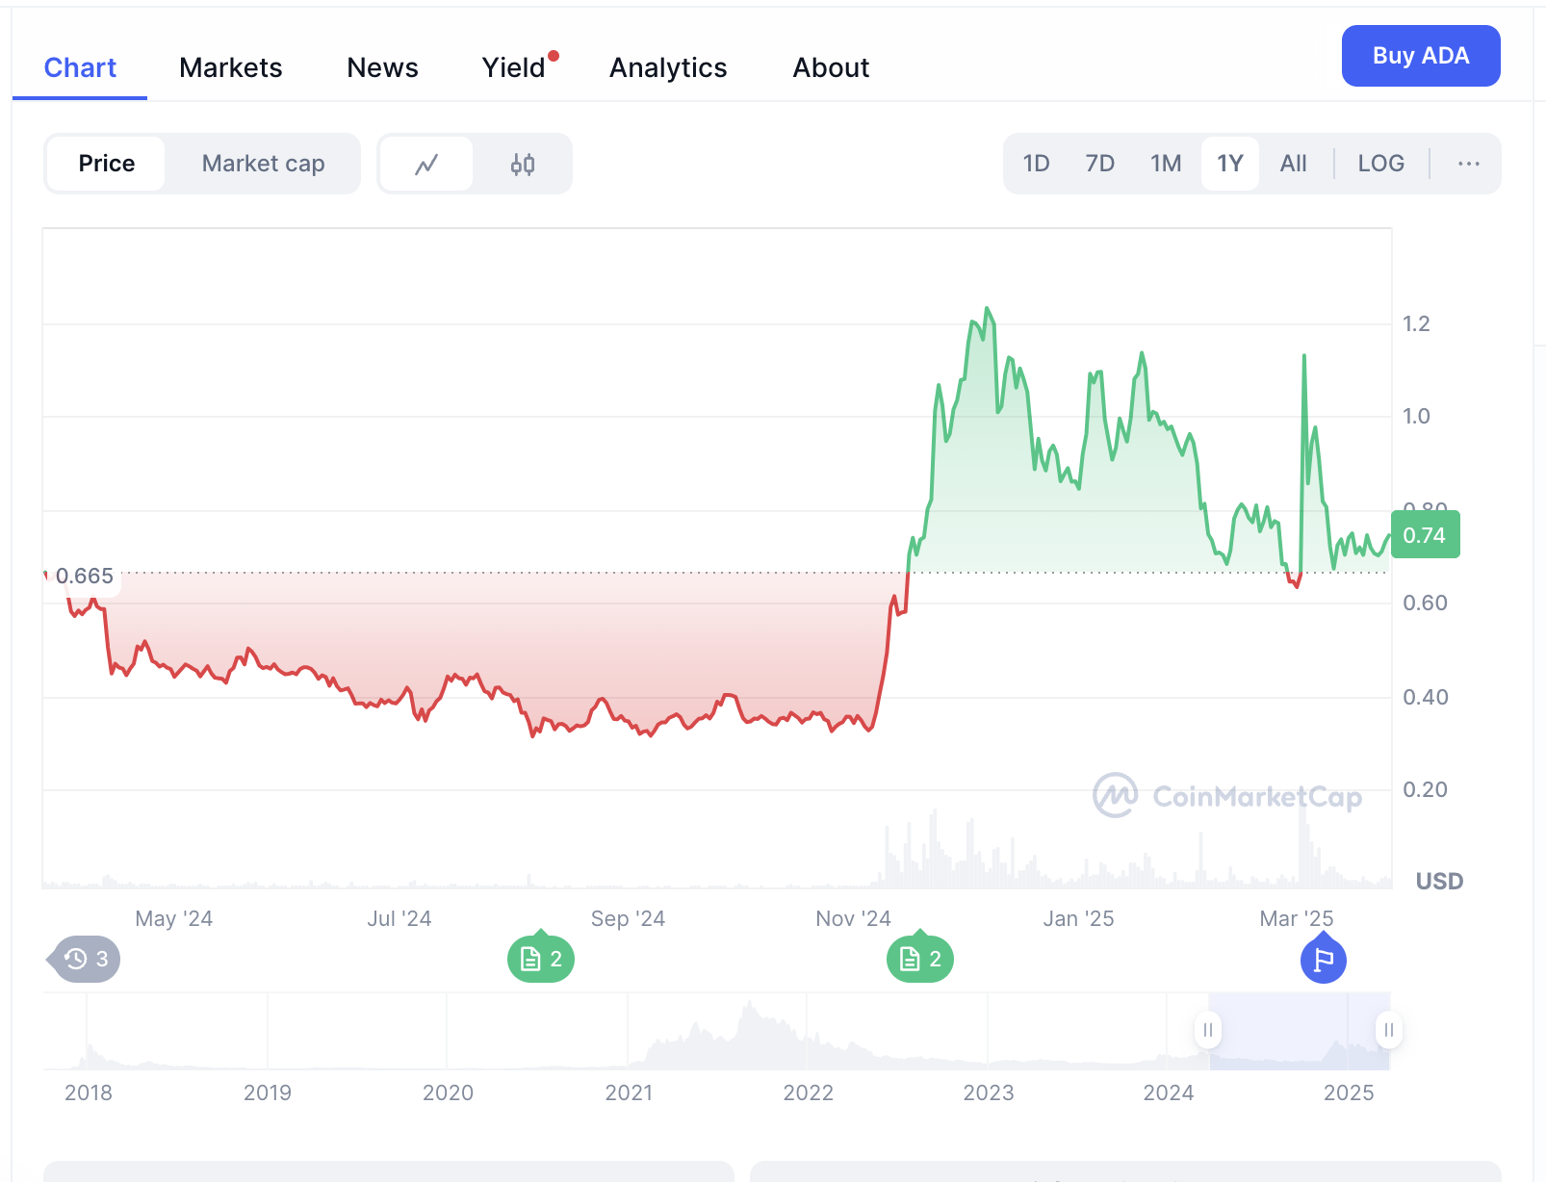The height and width of the screenshot is (1182, 1546).
Task: Click the gray history marker with 3
Action: pos(85,959)
